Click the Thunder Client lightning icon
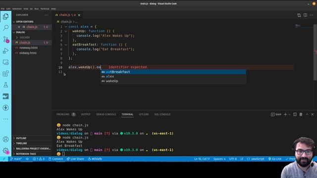The image size is (317, 178). click(x=5, y=108)
